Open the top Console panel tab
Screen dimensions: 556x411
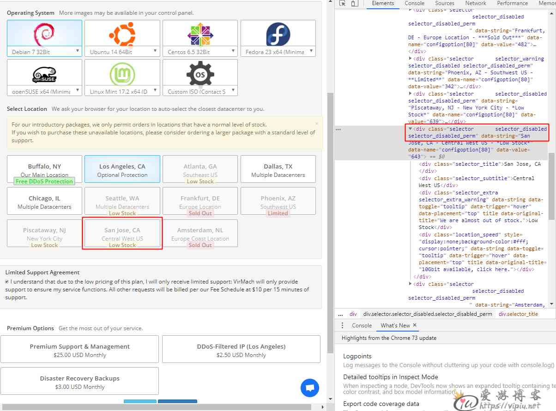pos(414,3)
